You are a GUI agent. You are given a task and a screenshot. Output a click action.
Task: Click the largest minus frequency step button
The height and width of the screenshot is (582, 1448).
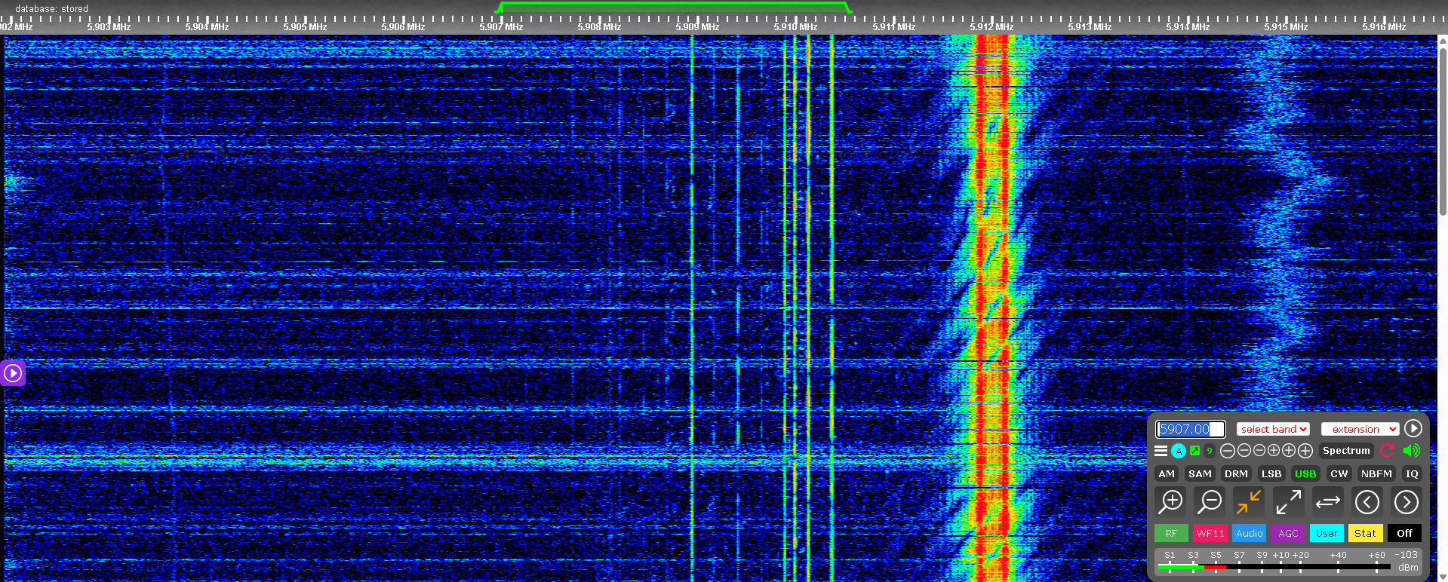pyautogui.click(x=1228, y=451)
